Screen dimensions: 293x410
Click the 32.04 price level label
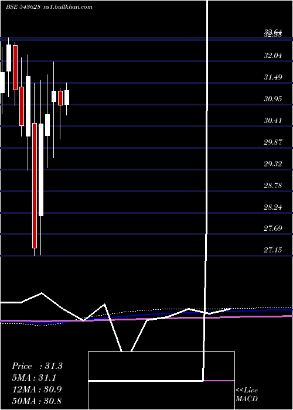[273, 56]
